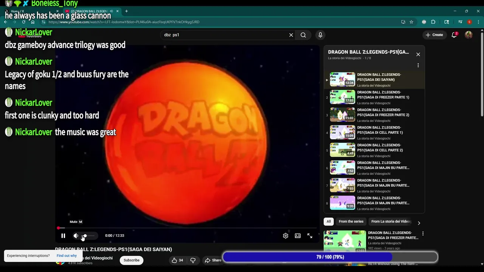Open a new browser tab
Screen dimensions: 484x272
(x=126, y=11)
